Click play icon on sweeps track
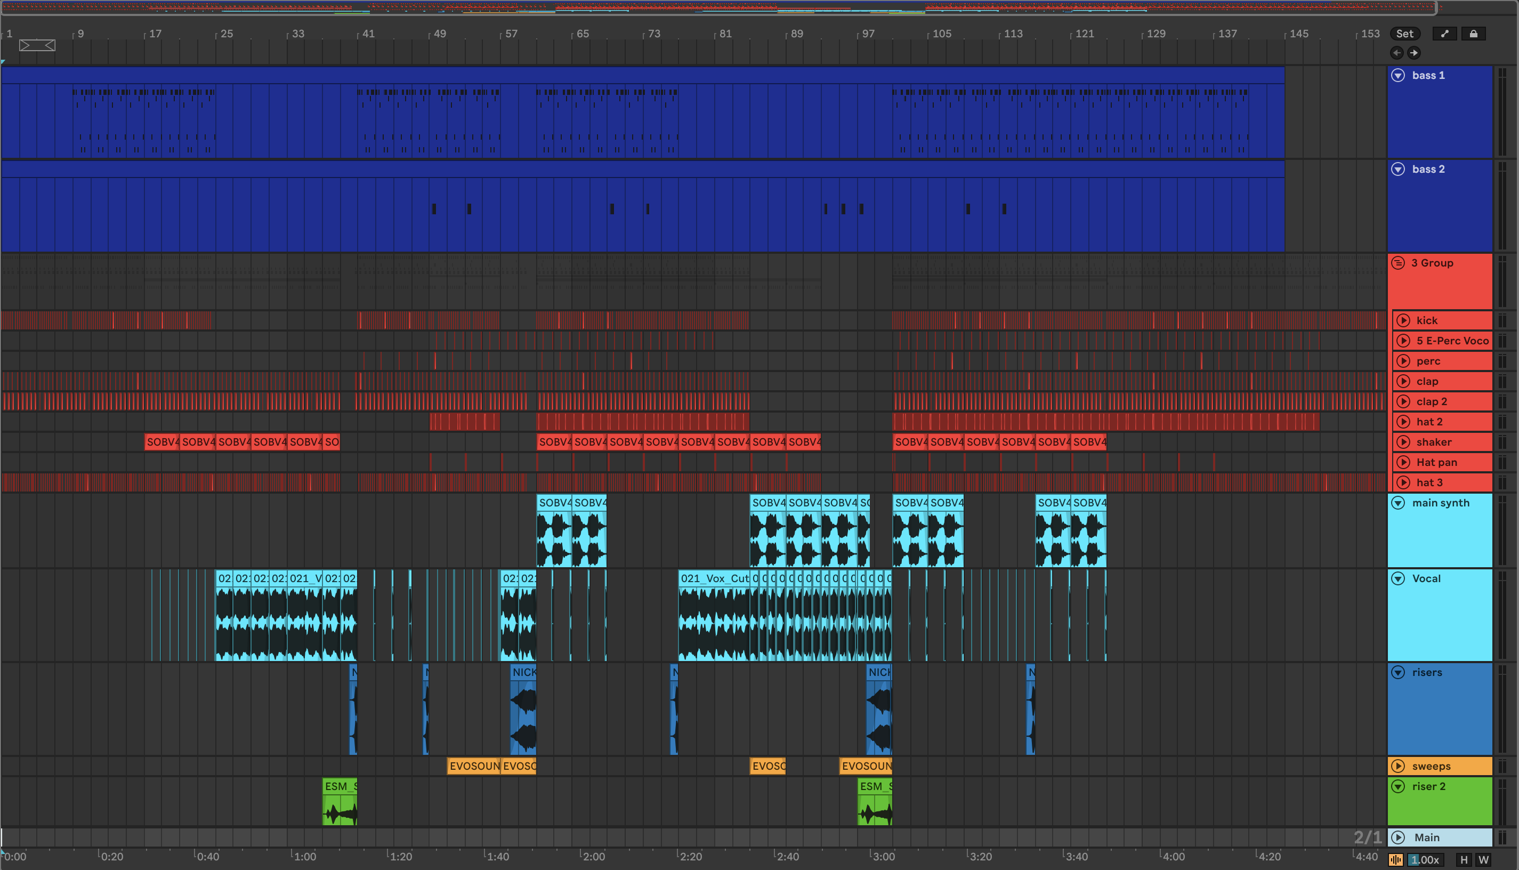This screenshot has width=1519, height=870. tap(1397, 766)
